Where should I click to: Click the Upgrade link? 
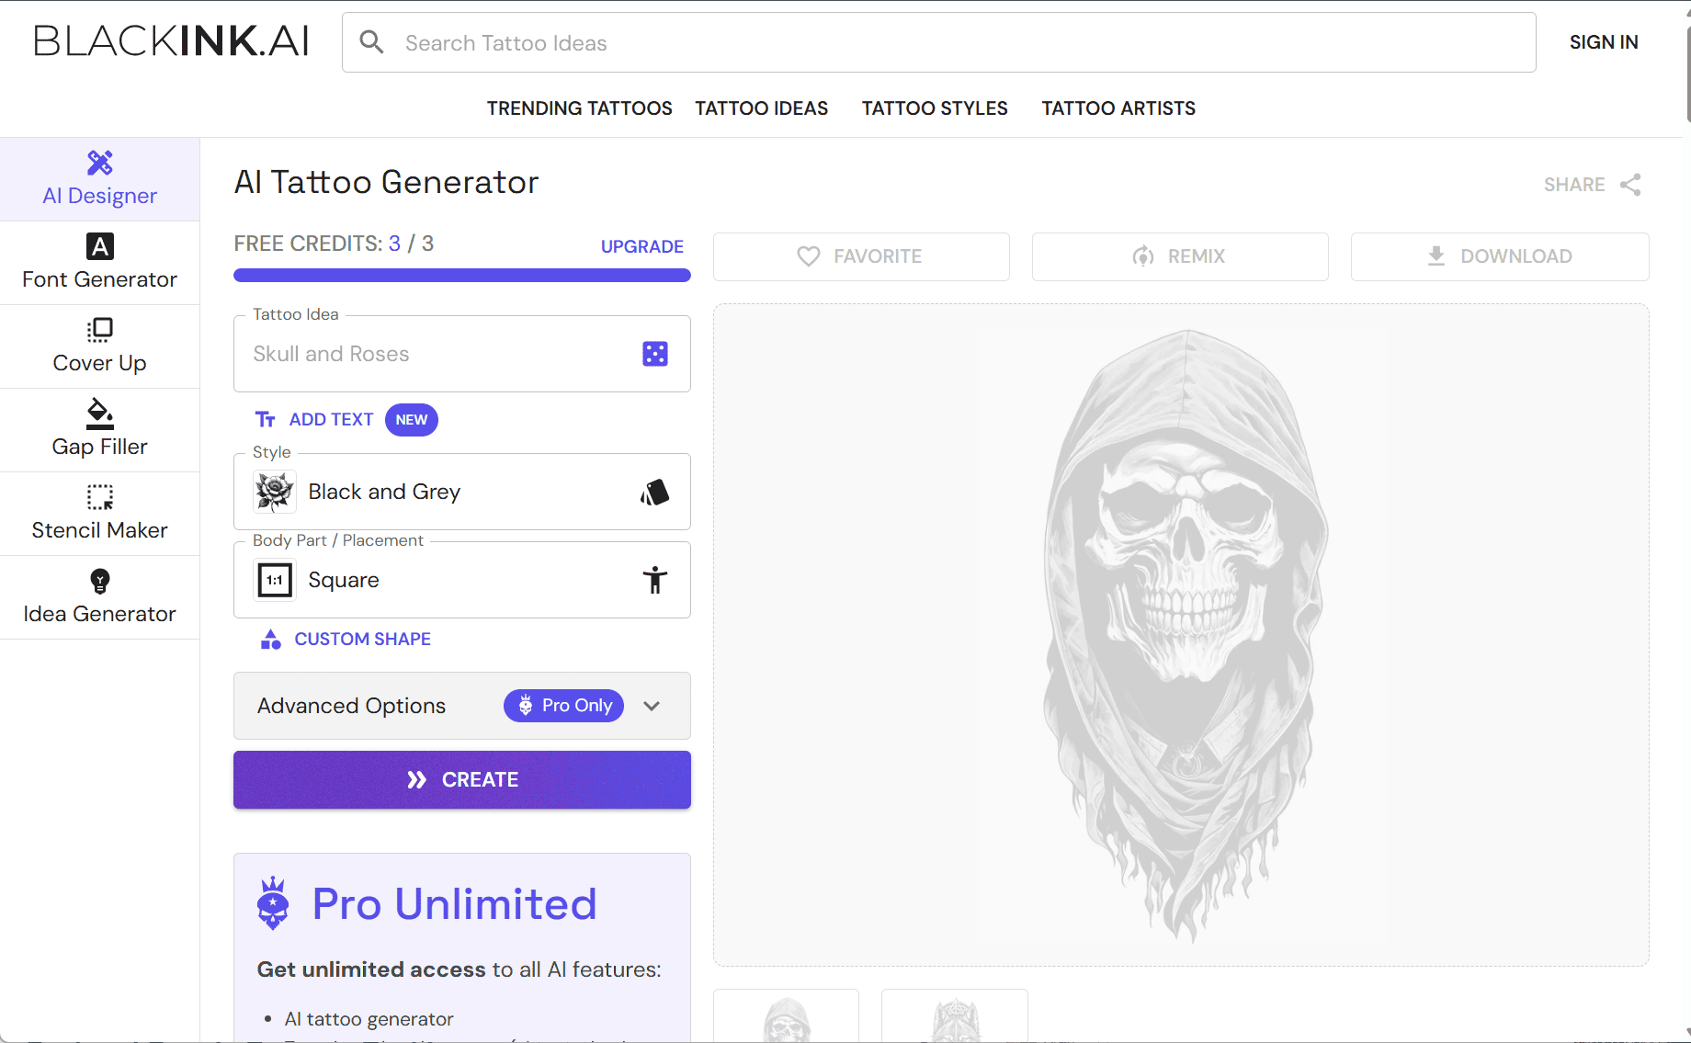point(641,246)
